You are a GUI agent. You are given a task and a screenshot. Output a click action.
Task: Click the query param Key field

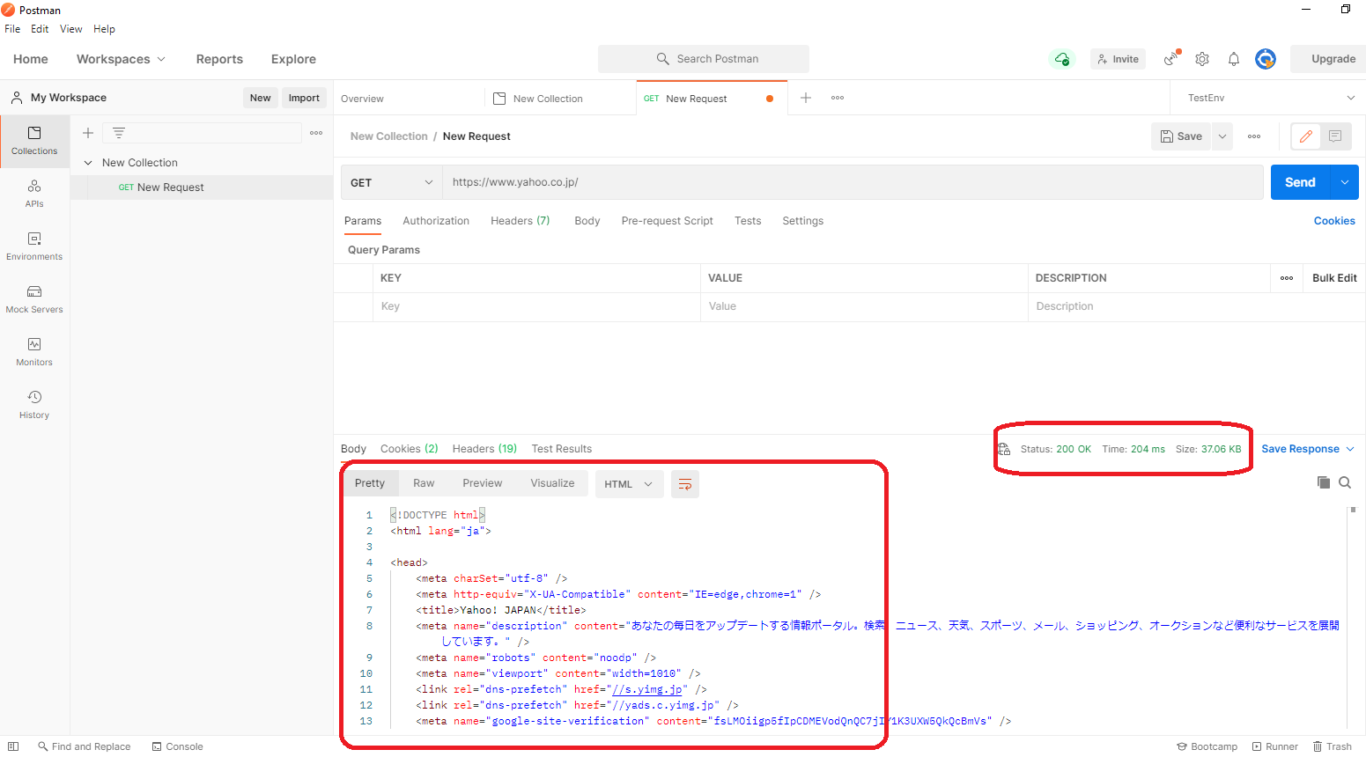[x=537, y=306]
